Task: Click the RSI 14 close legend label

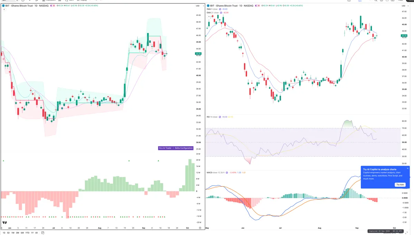Action: (x=212, y=117)
